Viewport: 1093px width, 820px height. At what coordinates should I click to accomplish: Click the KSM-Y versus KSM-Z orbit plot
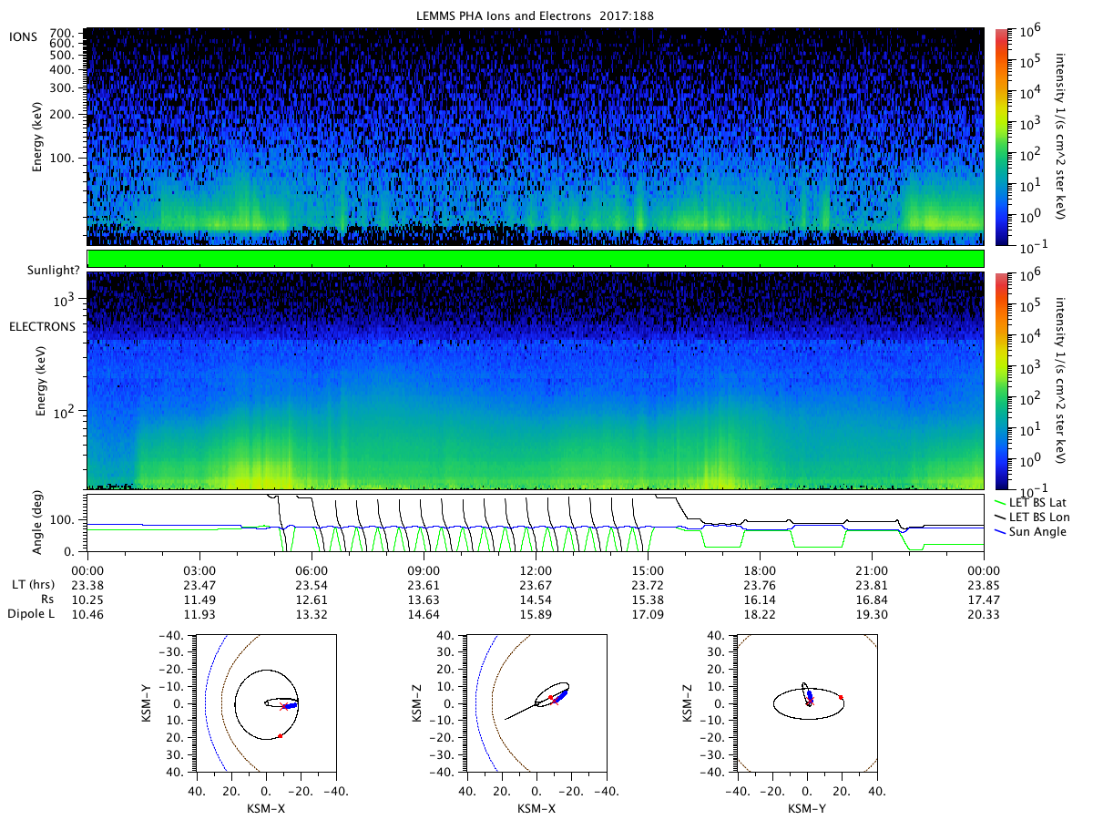tap(806, 703)
